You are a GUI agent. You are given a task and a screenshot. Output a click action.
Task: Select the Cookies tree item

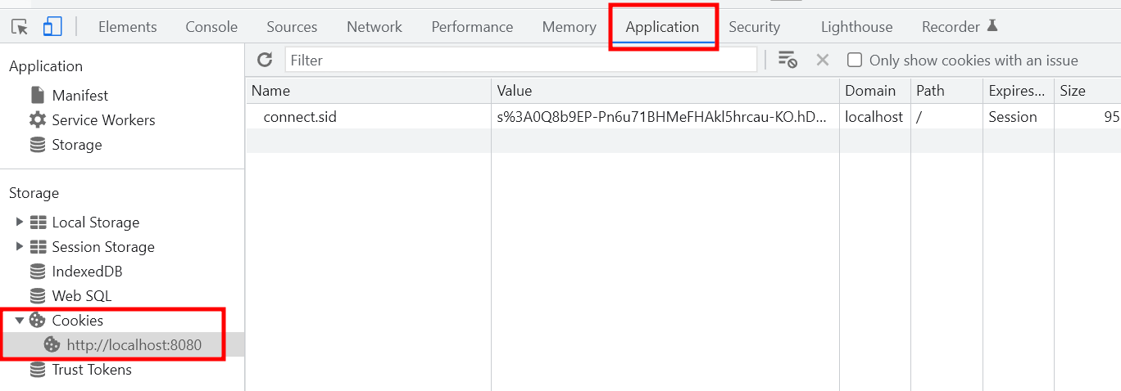[x=78, y=321]
